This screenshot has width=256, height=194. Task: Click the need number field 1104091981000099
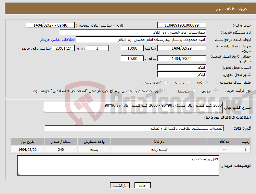pyautogui.click(x=182, y=25)
